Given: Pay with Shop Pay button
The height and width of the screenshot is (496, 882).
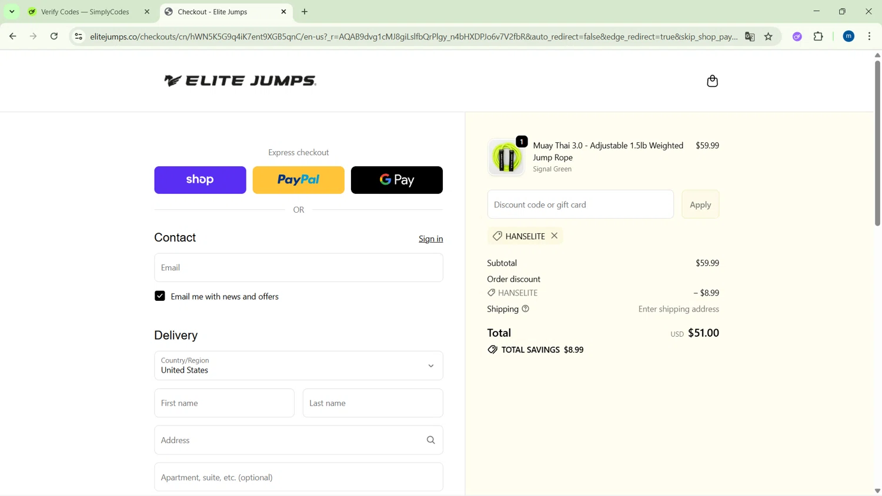Looking at the screenshot, I should tap(200, 180).
